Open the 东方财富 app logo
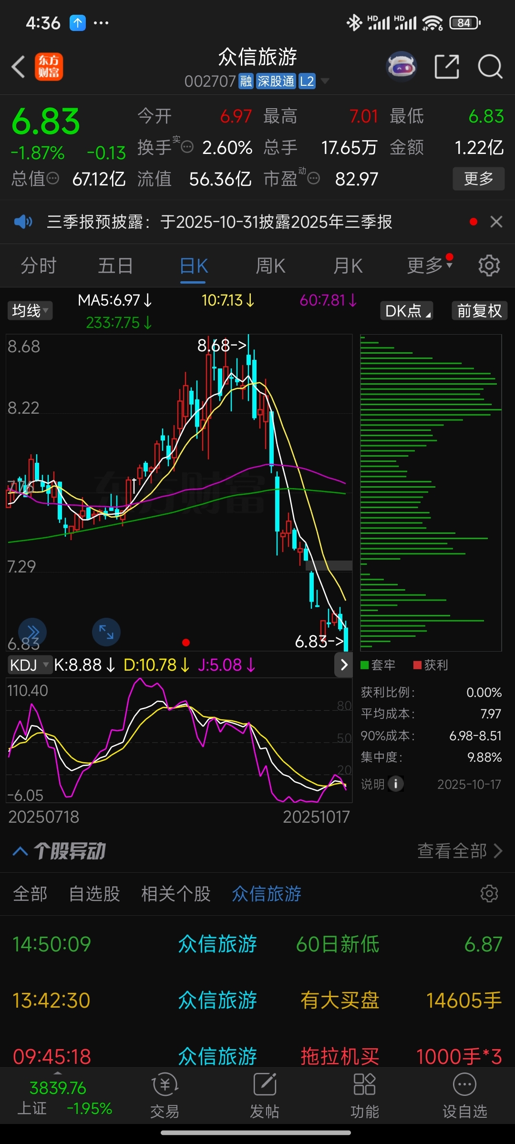The width and height of the screenshot is (515, 1144). 49,67
